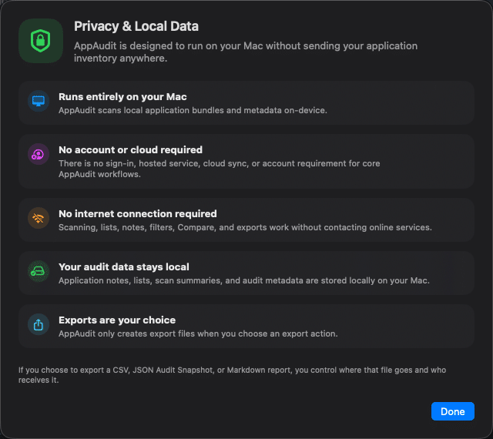This screenshot has width=493, height=439.
Task: Select the 'Privacy & Local Data' heading
Action: click(x=136, y=26)
